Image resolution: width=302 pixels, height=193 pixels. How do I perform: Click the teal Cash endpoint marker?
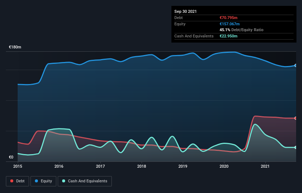pos(296,148)
